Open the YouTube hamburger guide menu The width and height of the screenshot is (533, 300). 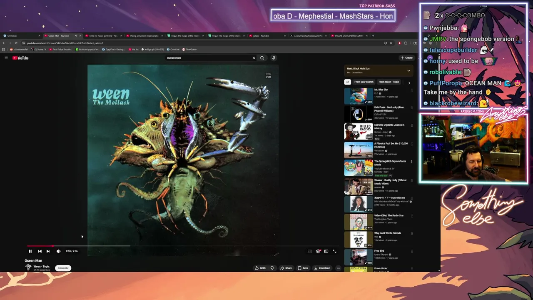point(6,58)
